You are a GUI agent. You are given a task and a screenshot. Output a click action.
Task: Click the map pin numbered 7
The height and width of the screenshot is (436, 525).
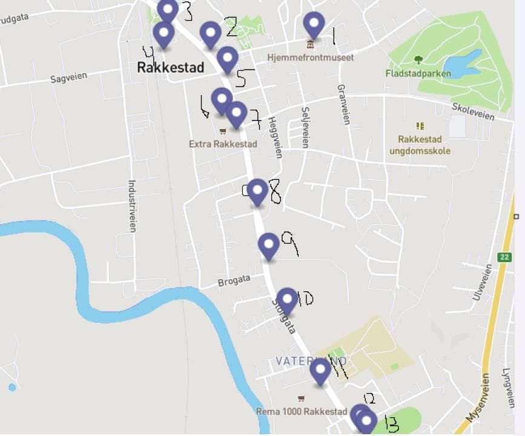coord(236,114)
